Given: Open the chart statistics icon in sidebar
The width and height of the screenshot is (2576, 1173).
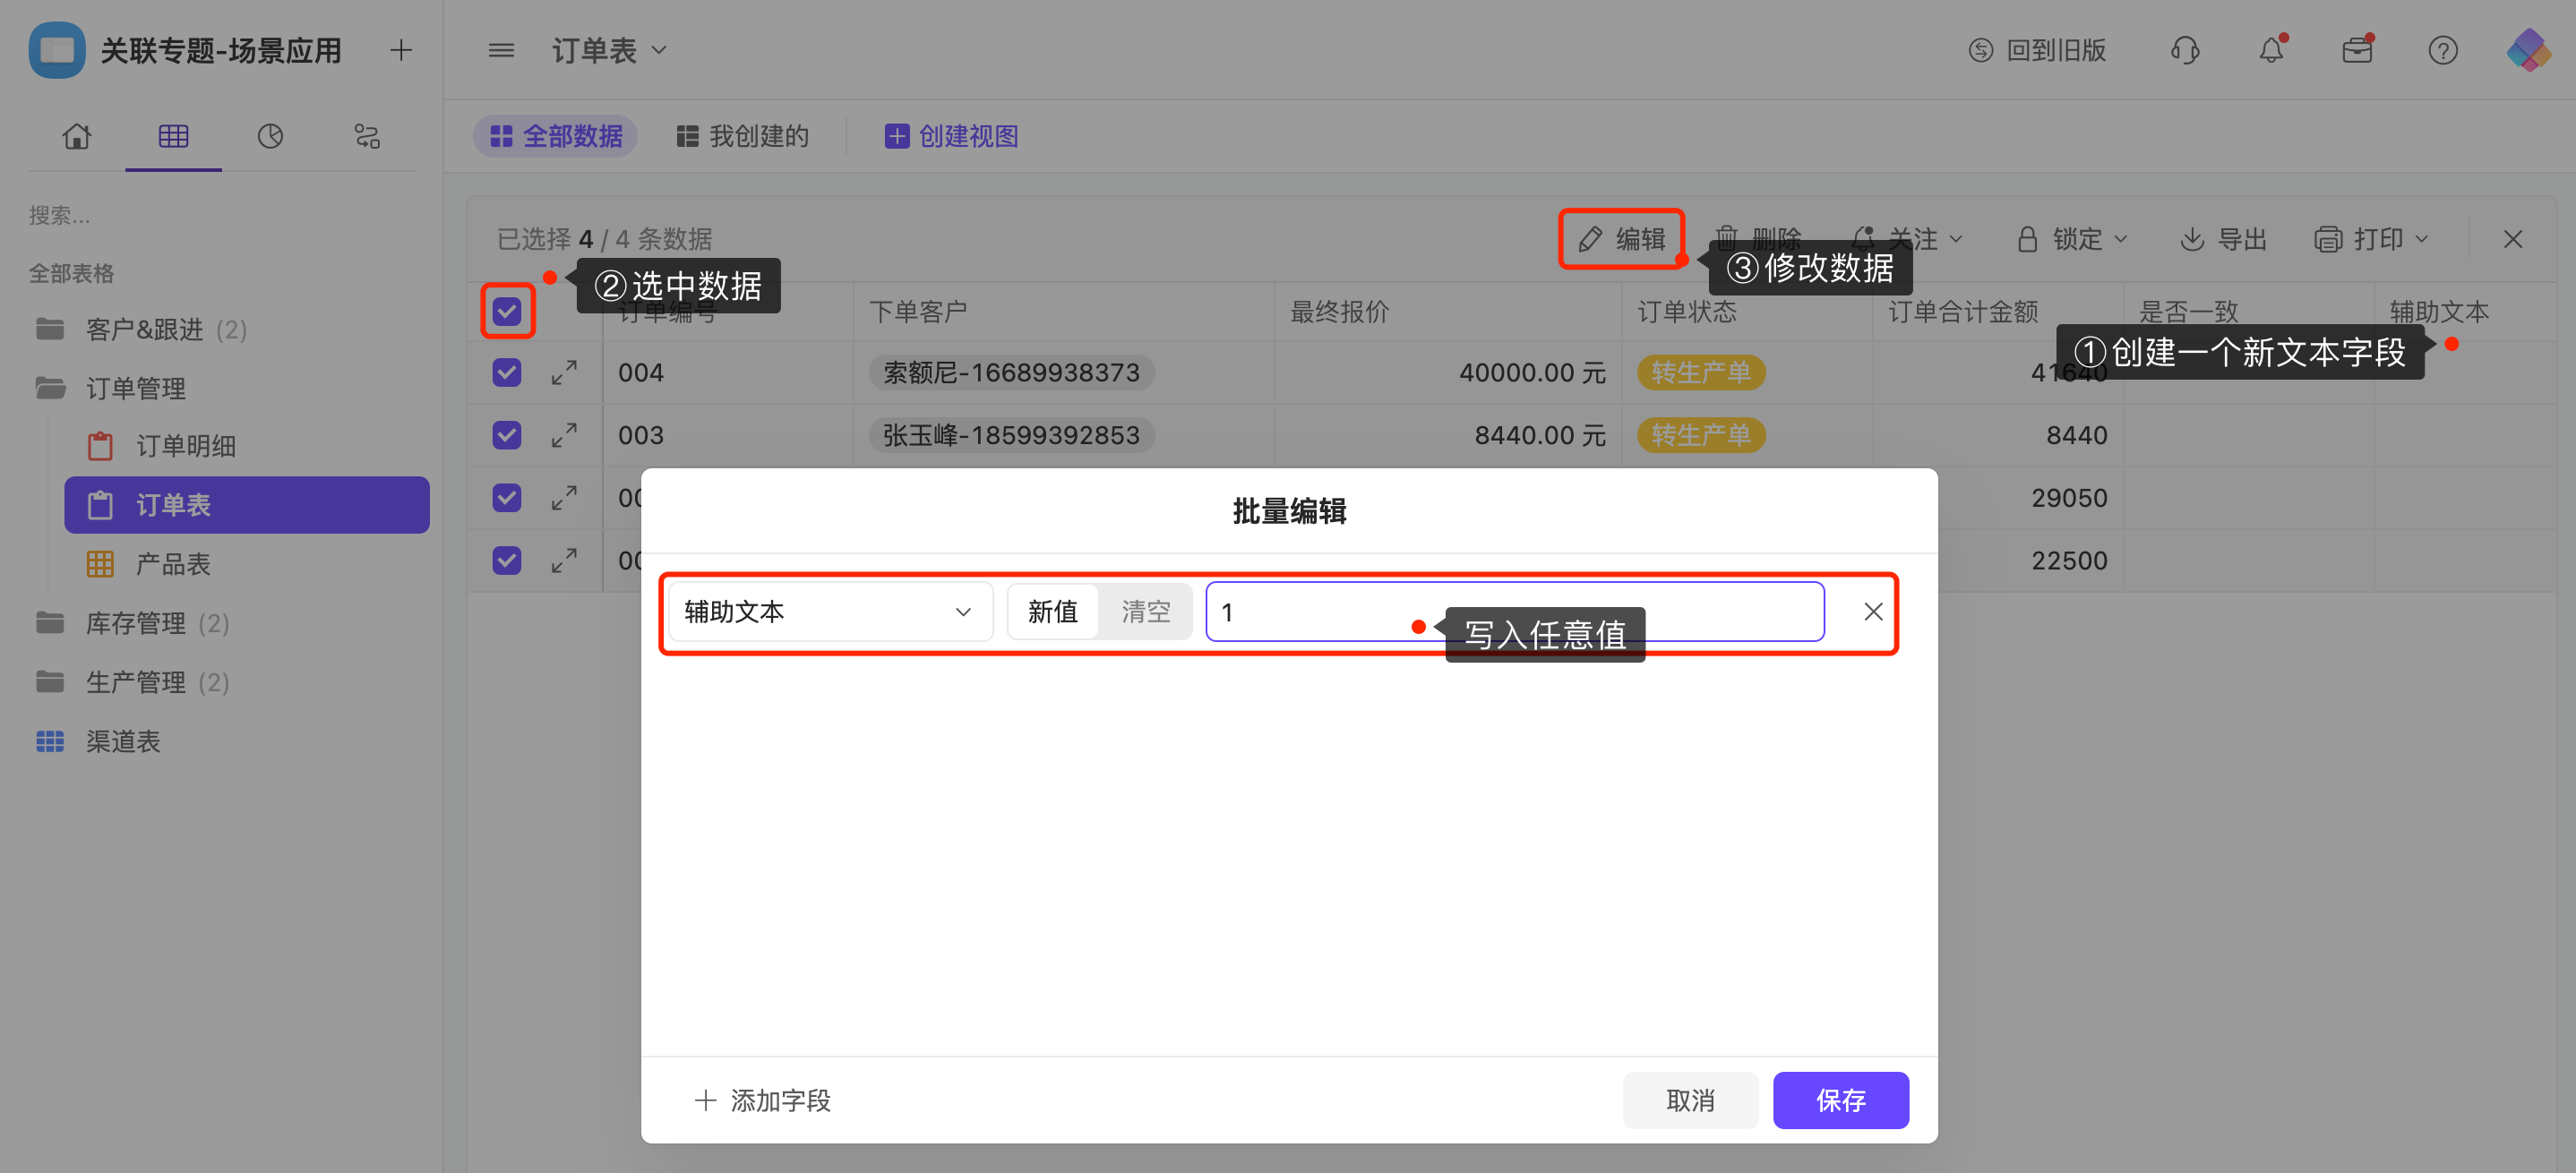Looking at the screenshot, I should [270, 136].
